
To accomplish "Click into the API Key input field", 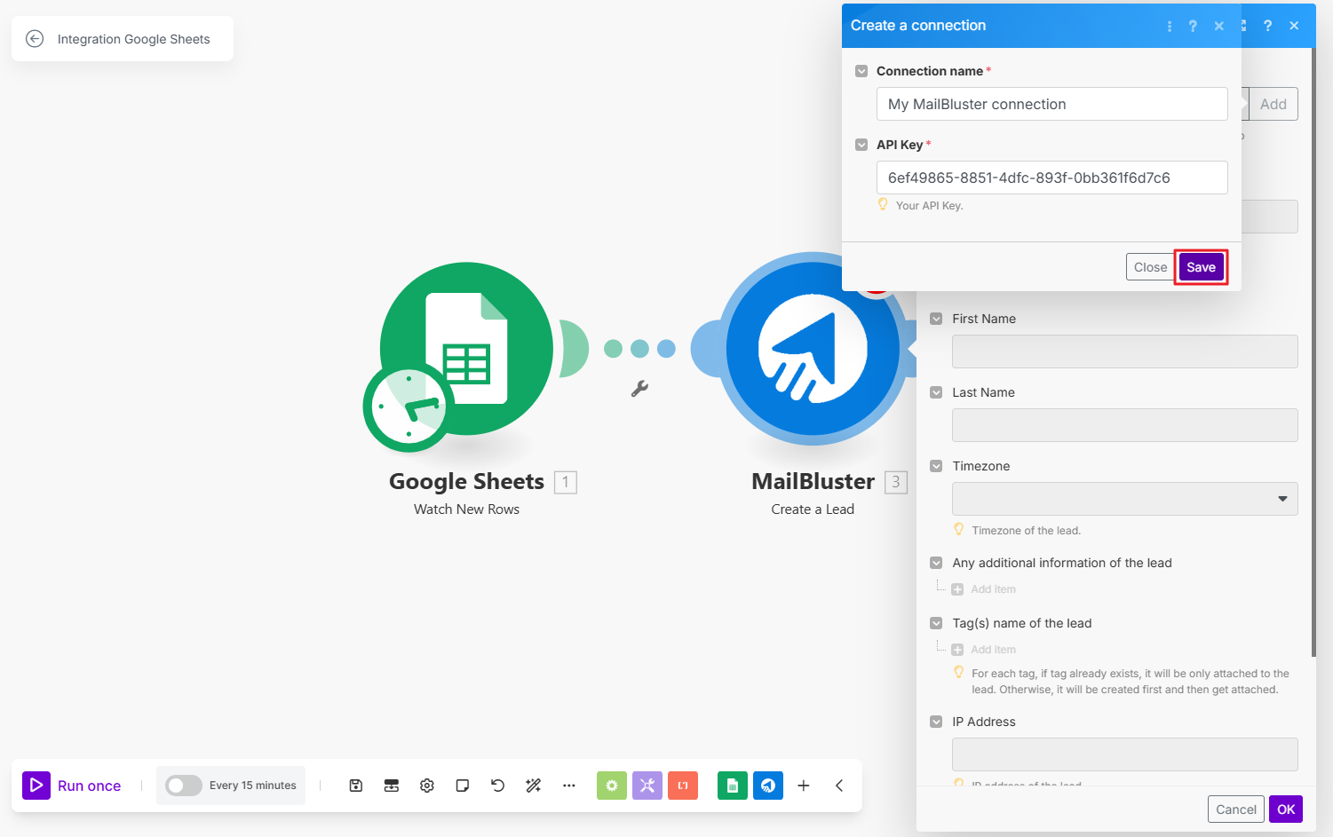I will click(1051, 178).
